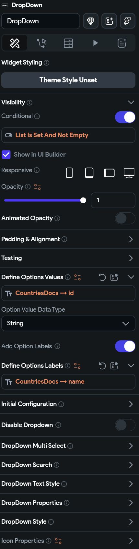Viewport: 139px width, 549px height.
Task: Select the phone responsive visibility icon
Action: [x=69, y=173]
